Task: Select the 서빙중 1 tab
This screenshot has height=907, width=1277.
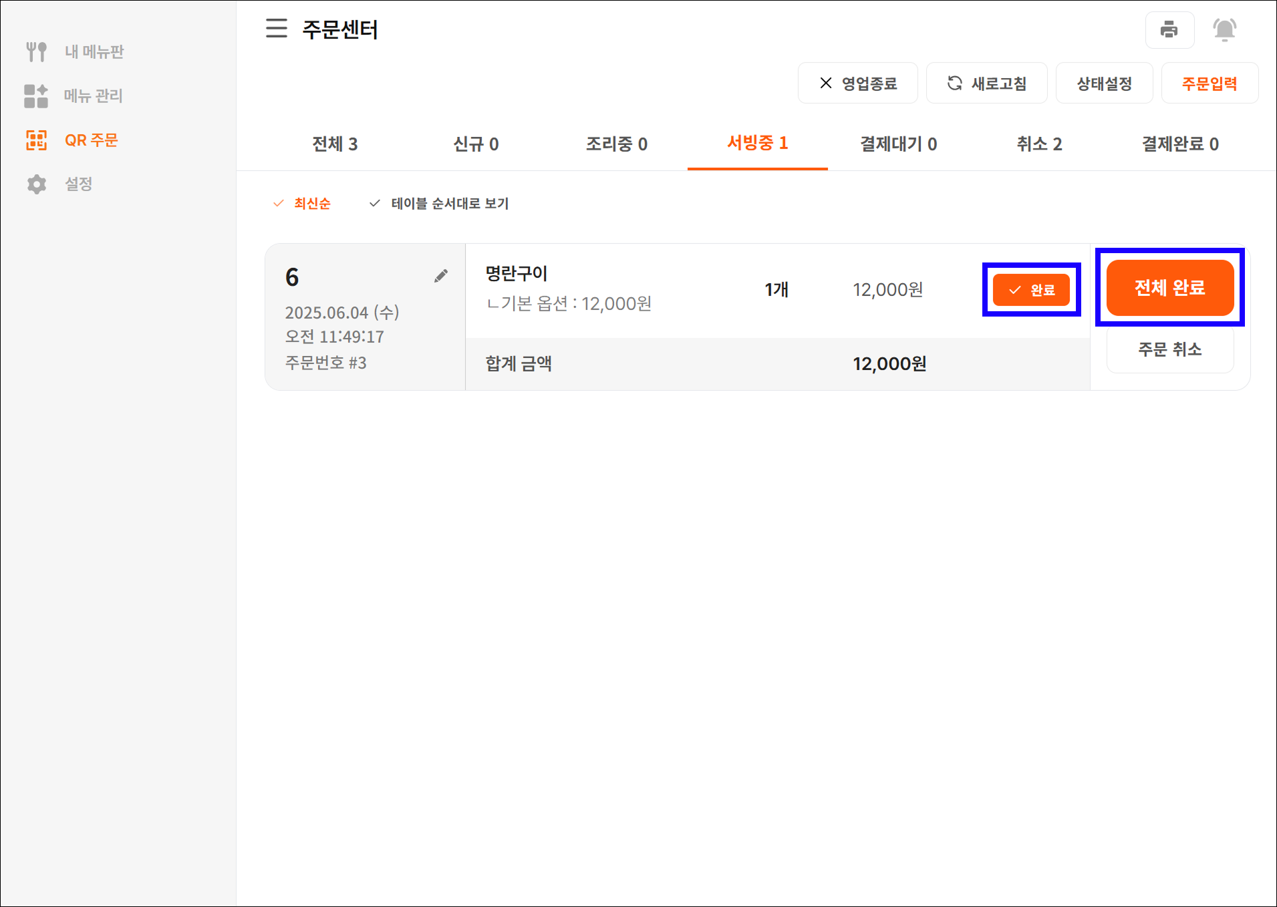Action: coord(758,144)
